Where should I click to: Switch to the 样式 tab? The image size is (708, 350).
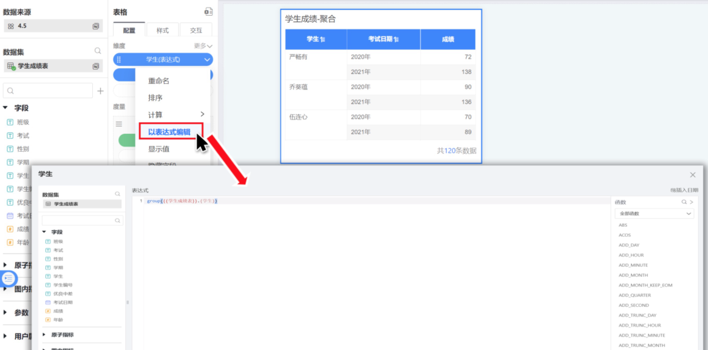click(x=162, y=30)
